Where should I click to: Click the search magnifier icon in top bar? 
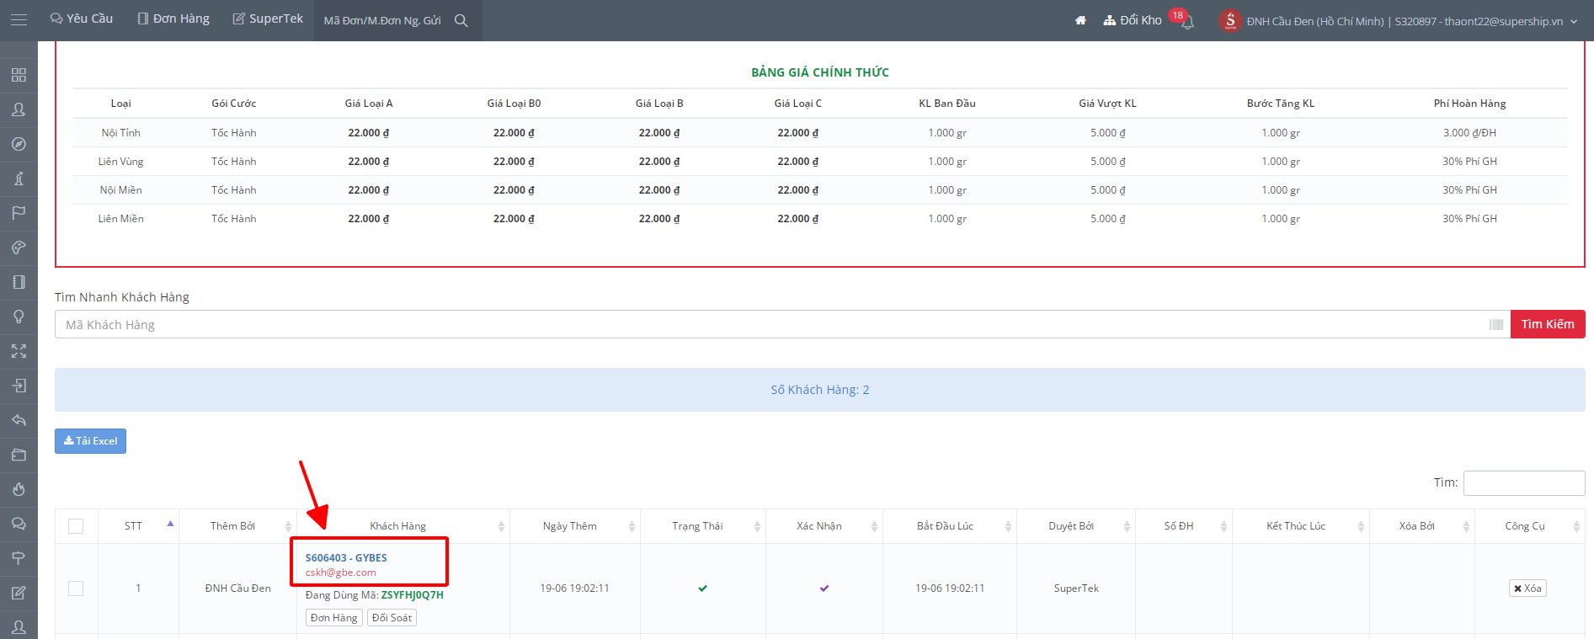(461, 20)
